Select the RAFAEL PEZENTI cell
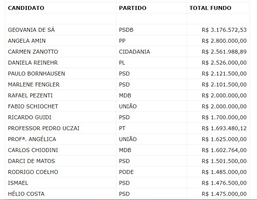The height and width of the screenshot is (200, 257). pos(30,96)
